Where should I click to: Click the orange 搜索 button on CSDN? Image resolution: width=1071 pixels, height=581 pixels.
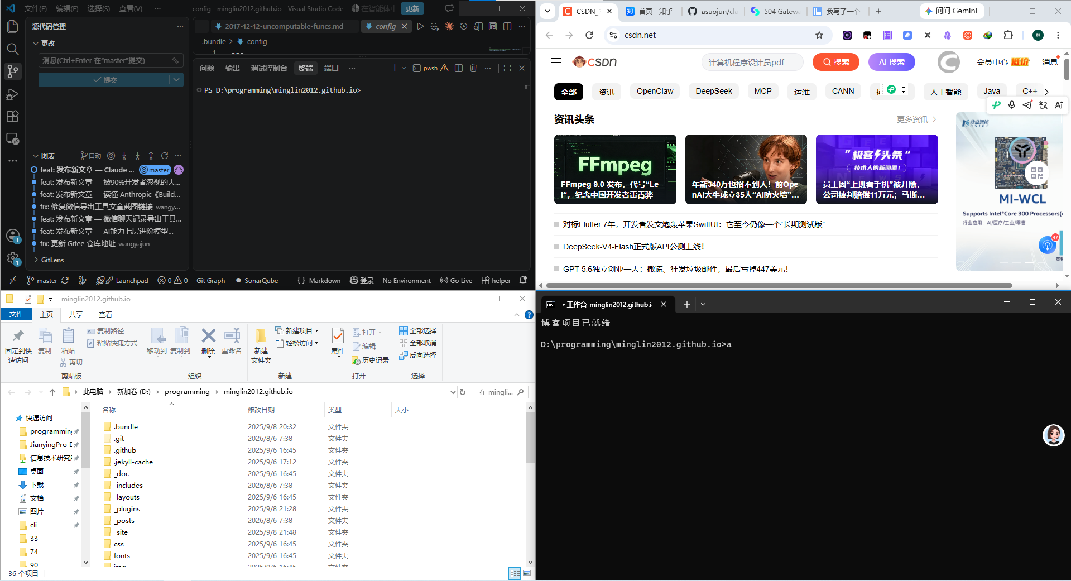point(835,62)
